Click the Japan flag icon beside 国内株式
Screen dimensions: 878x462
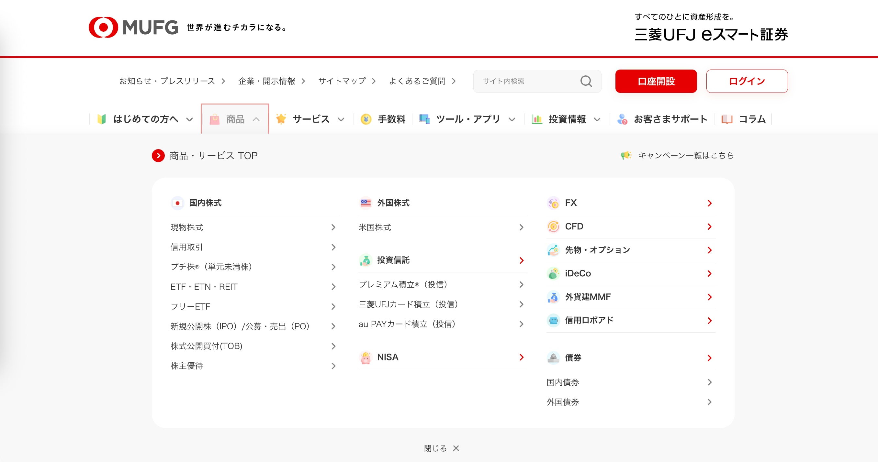click(177, 203)
